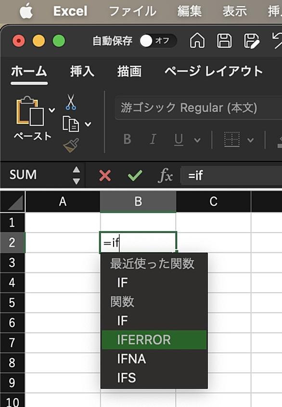Click the ペースト clipboard icon
Image resolution: width=282 pixels, height=407 pixels.
click(x=30, y=111)
